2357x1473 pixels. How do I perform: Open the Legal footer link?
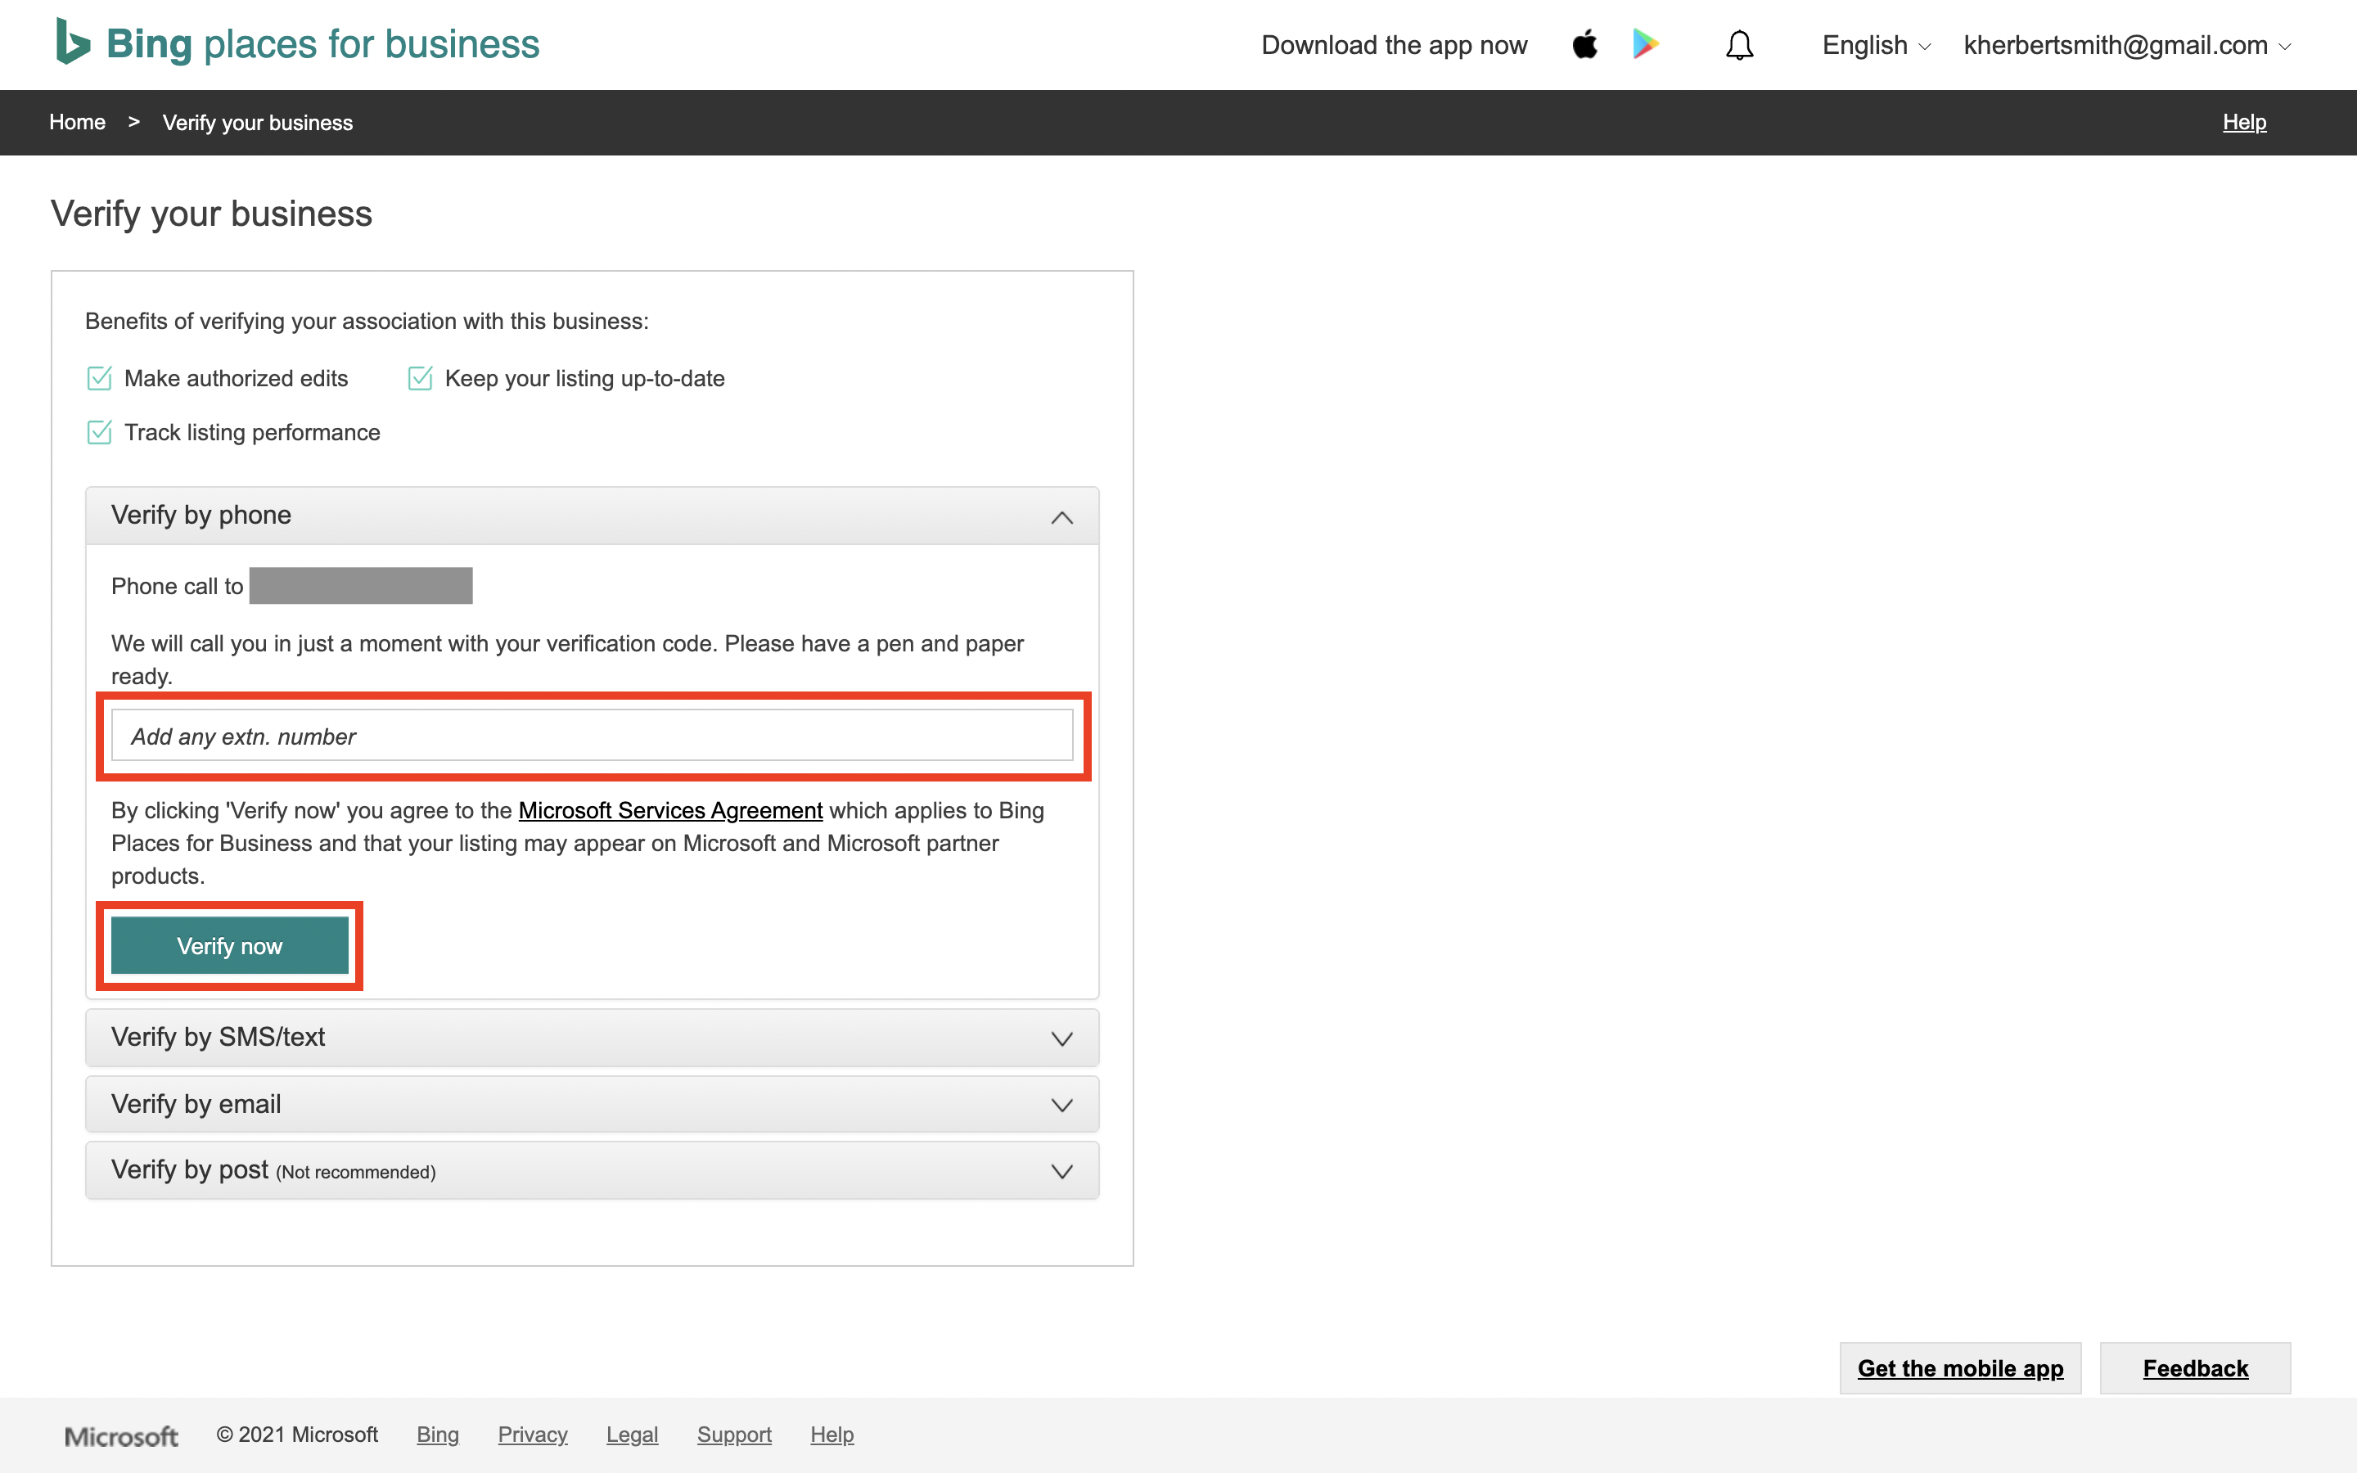(632, 1435)
